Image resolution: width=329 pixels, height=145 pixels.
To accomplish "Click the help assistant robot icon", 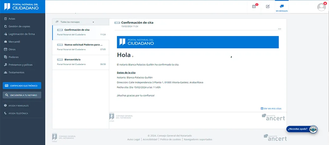I will click(x=313, y=129).
